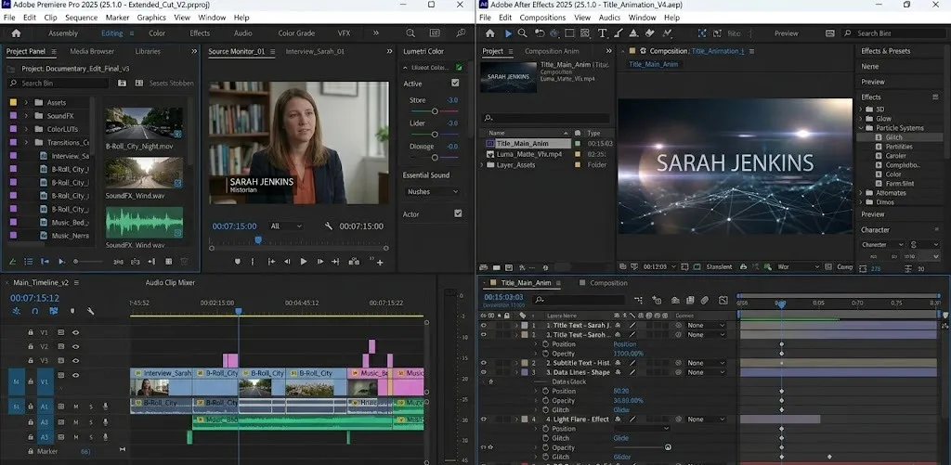951x465 pixels.
Task: Open Premiere timeline display settings wrench
Action: point(90,311)
